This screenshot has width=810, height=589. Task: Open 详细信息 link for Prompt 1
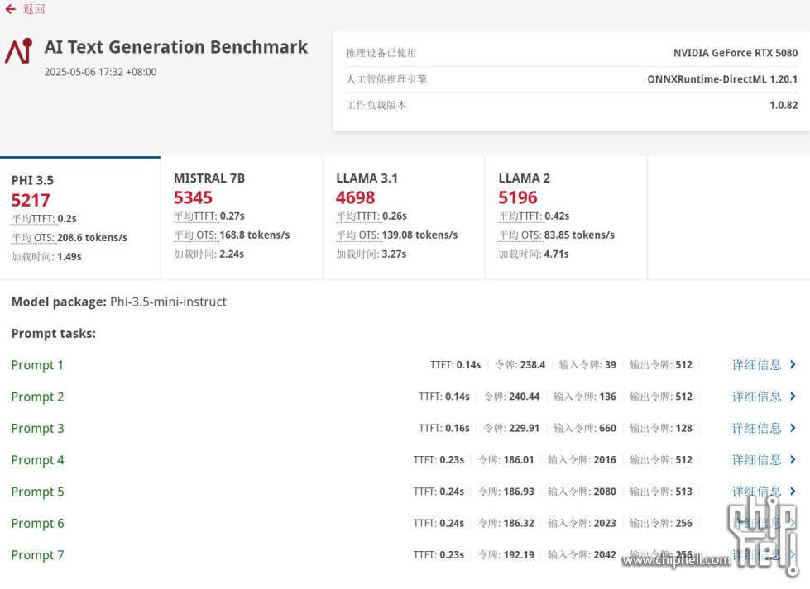(x=756, y=365)
